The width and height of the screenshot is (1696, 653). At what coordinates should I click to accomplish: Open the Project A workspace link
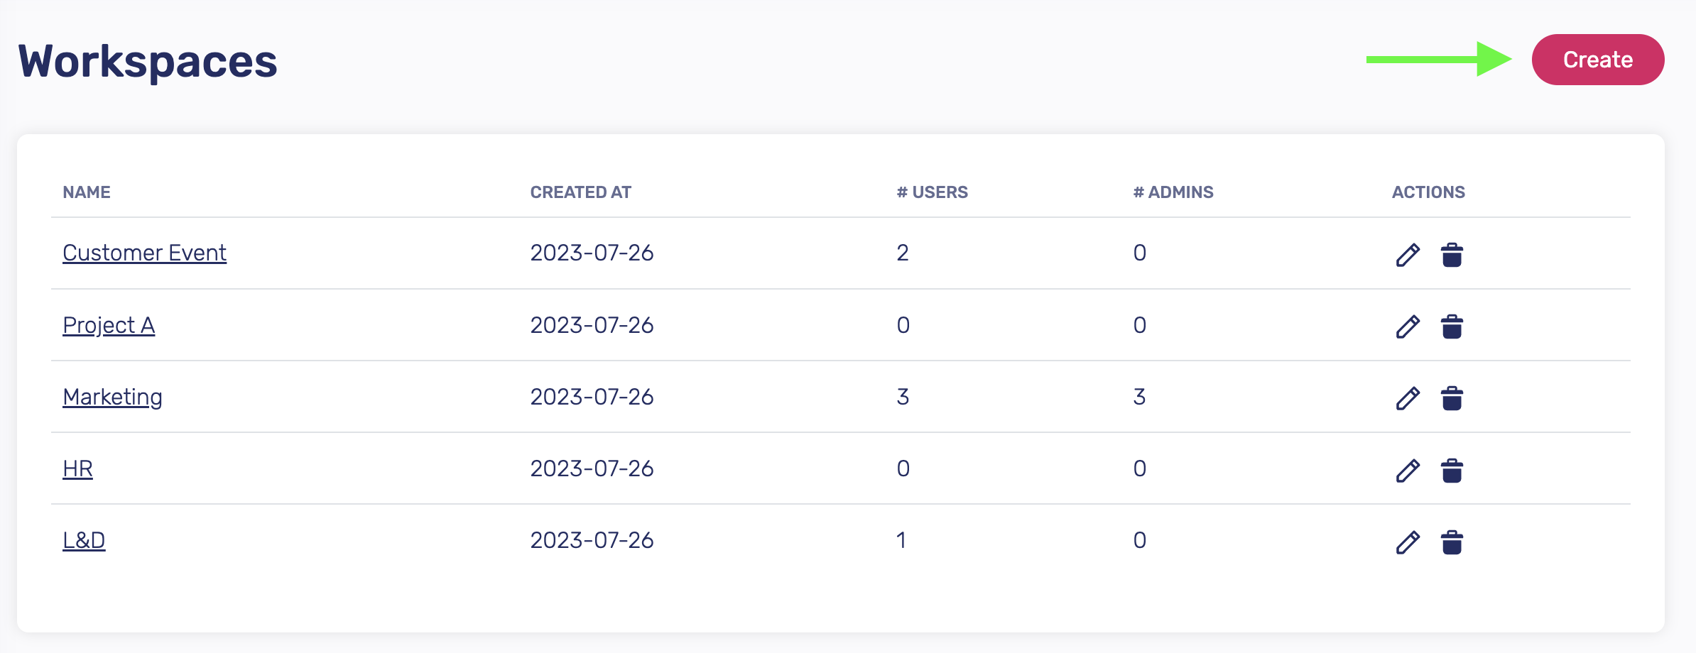109,326
